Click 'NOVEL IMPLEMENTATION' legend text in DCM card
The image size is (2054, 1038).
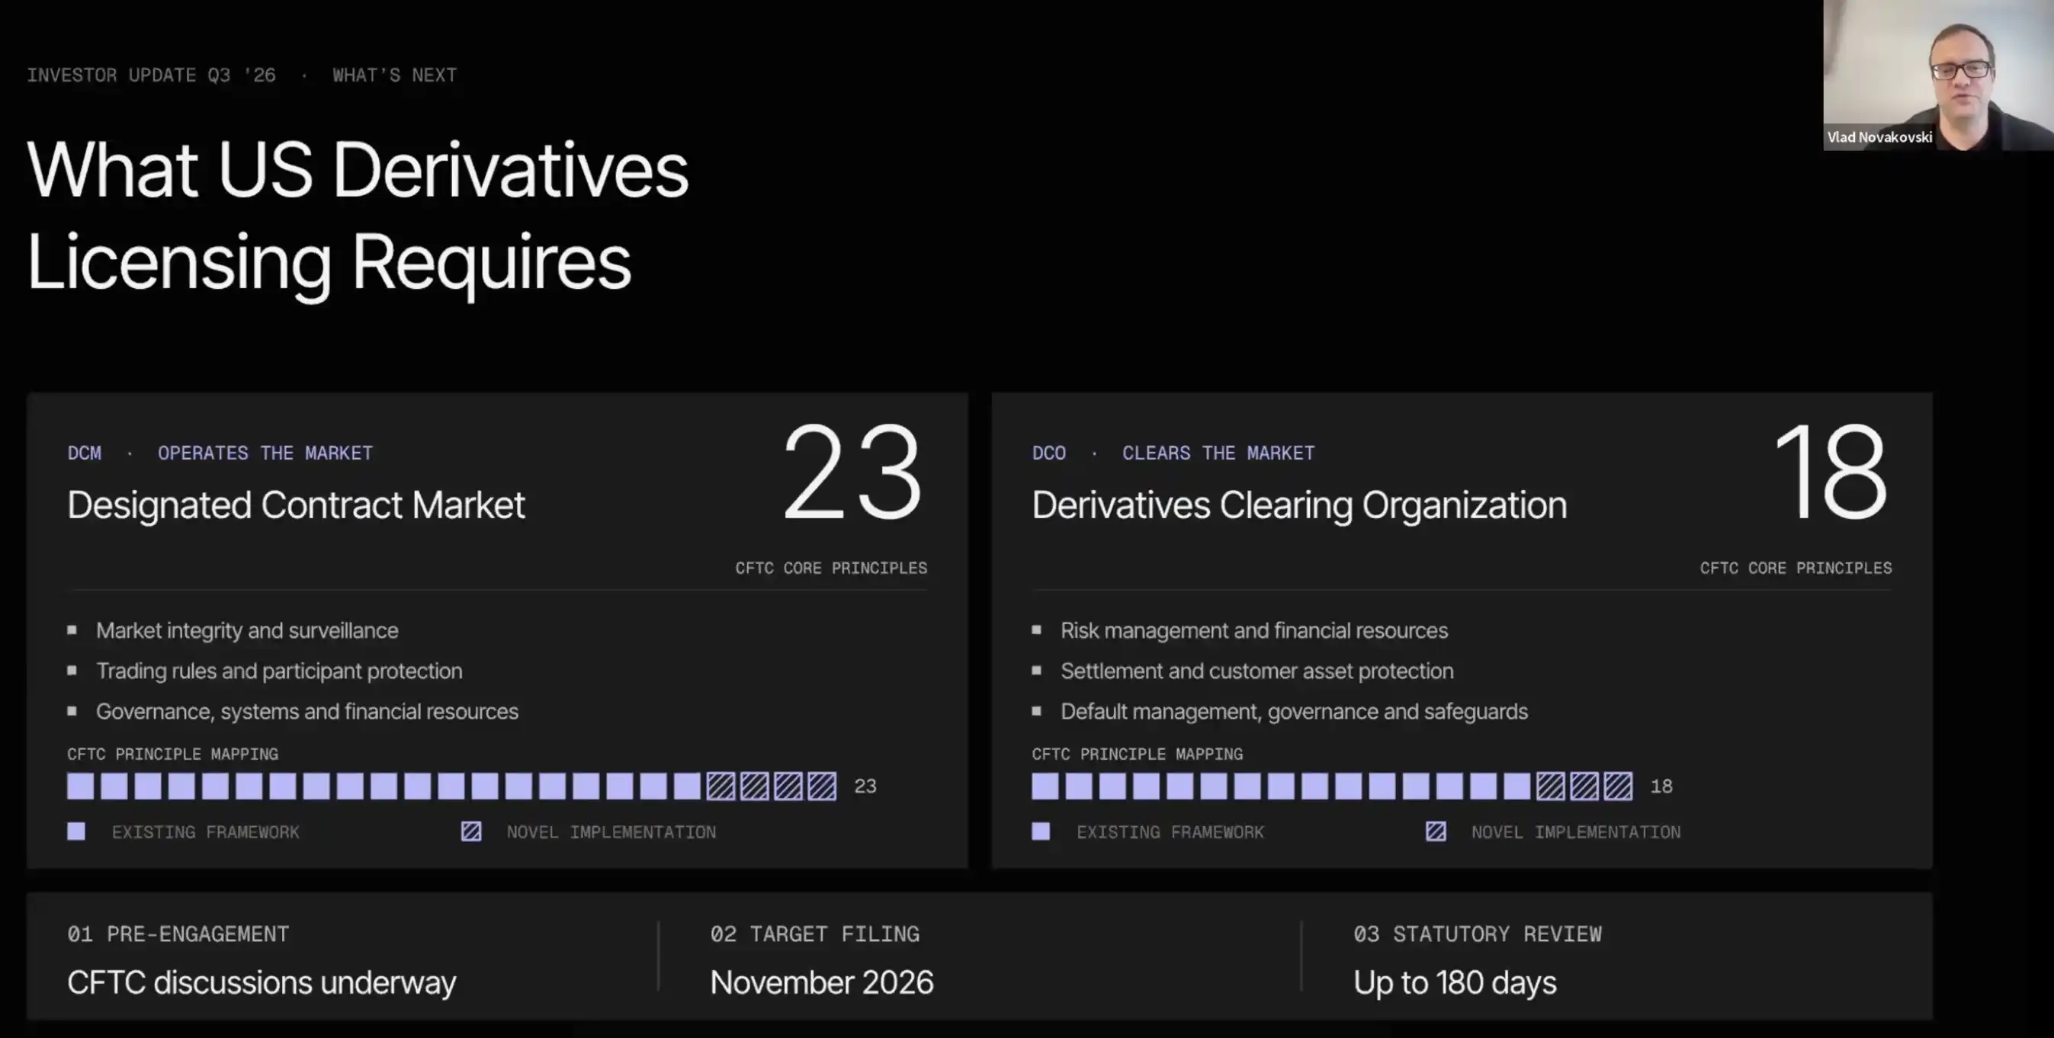611,832
